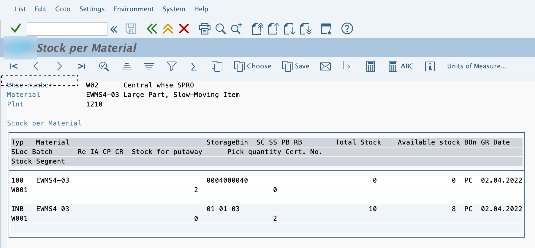The height and width of the screenshot is (248, 535).
Task: Click Stock for putaway column header
Action: (167, 152)
